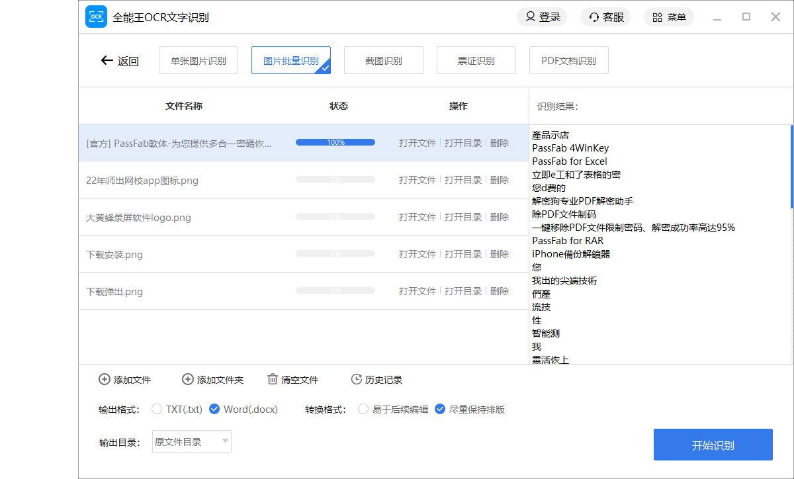Enable 易于后续编辑 conversion mode

363,409
